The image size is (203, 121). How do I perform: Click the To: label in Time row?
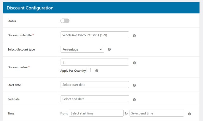126,113
